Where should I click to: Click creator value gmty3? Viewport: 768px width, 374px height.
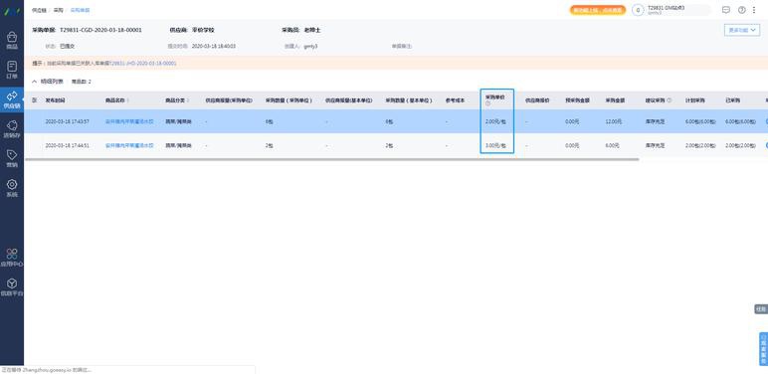click(x=310, y=46)
